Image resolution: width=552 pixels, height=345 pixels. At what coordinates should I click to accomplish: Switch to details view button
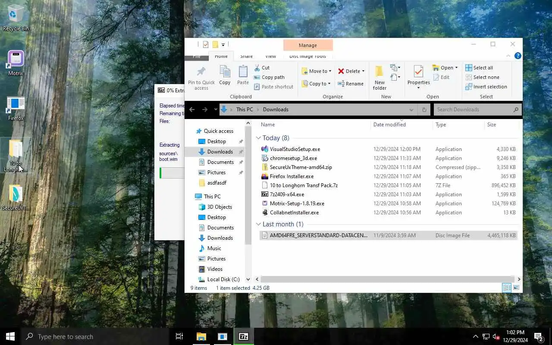(507, 288)
